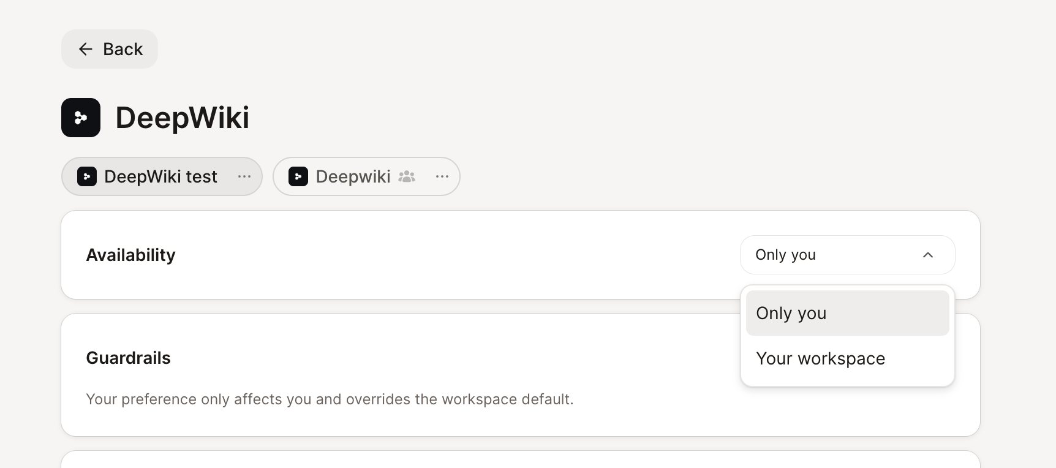Image resolution: width=1056 pixels, height=468 pixels.
Task: Collapse the Availability dropdown showing Only you
Action: pos(848,255)
